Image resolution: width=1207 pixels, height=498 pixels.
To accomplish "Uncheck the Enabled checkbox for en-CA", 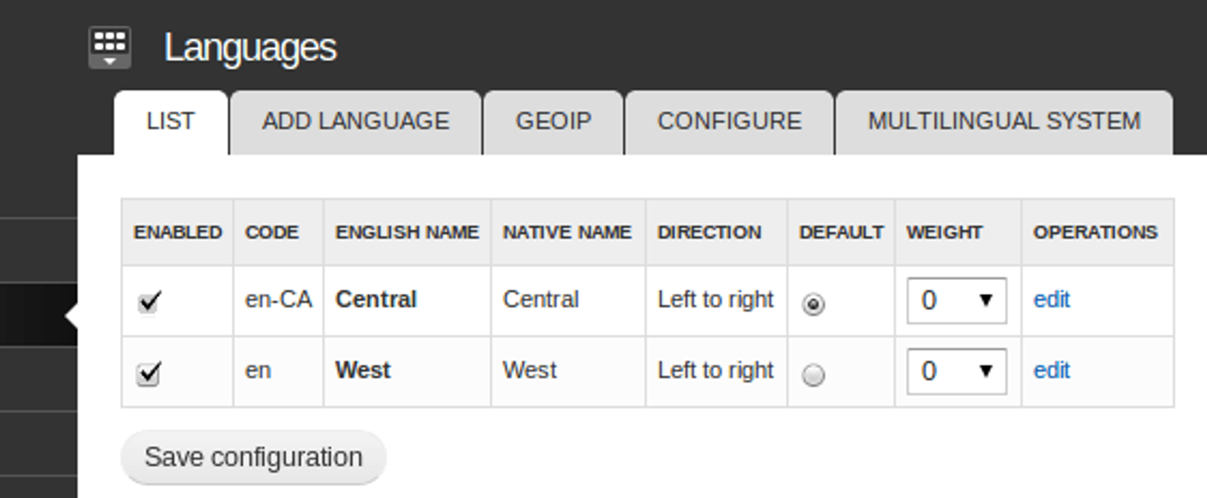I will click(x=149, y=303).
